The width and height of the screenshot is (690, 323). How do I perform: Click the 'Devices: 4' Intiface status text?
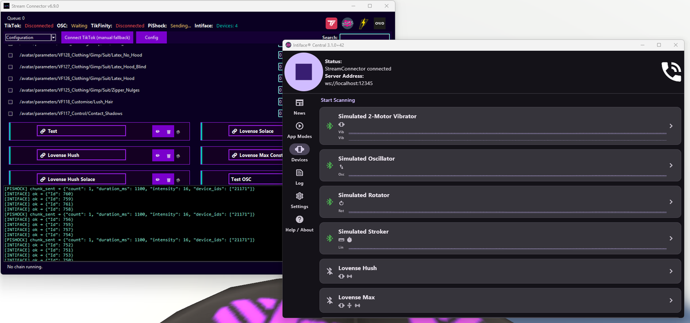point(227,26)
